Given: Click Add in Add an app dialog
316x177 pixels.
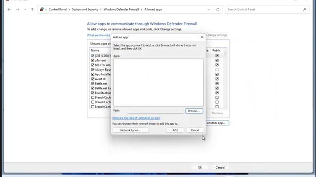Looking at the screenshot, I should pos(175,130).
